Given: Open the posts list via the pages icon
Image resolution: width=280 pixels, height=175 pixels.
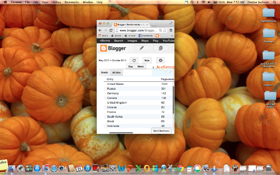Looking at the screenshot, I should point(161,48).
